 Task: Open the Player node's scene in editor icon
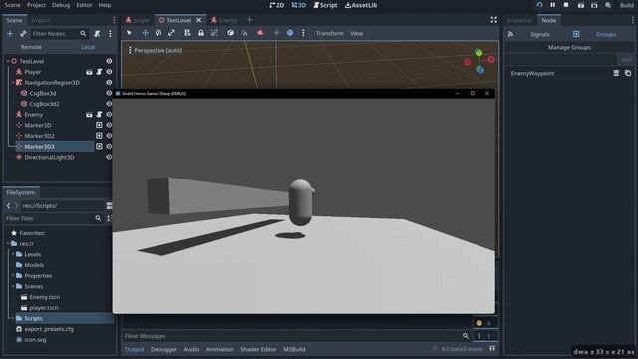[89, 72]
